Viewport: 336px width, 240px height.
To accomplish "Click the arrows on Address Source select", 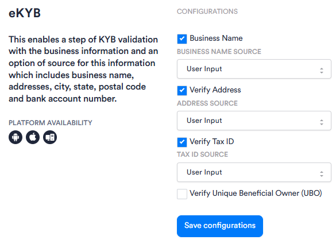I will pos(322,122).
